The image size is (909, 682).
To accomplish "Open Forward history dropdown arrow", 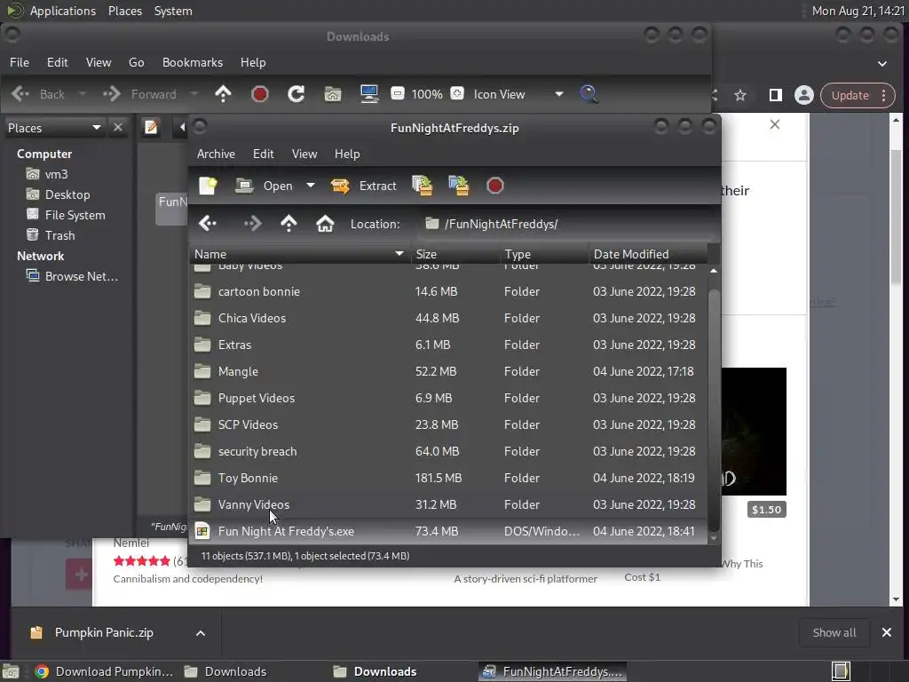I will [194, 94].
